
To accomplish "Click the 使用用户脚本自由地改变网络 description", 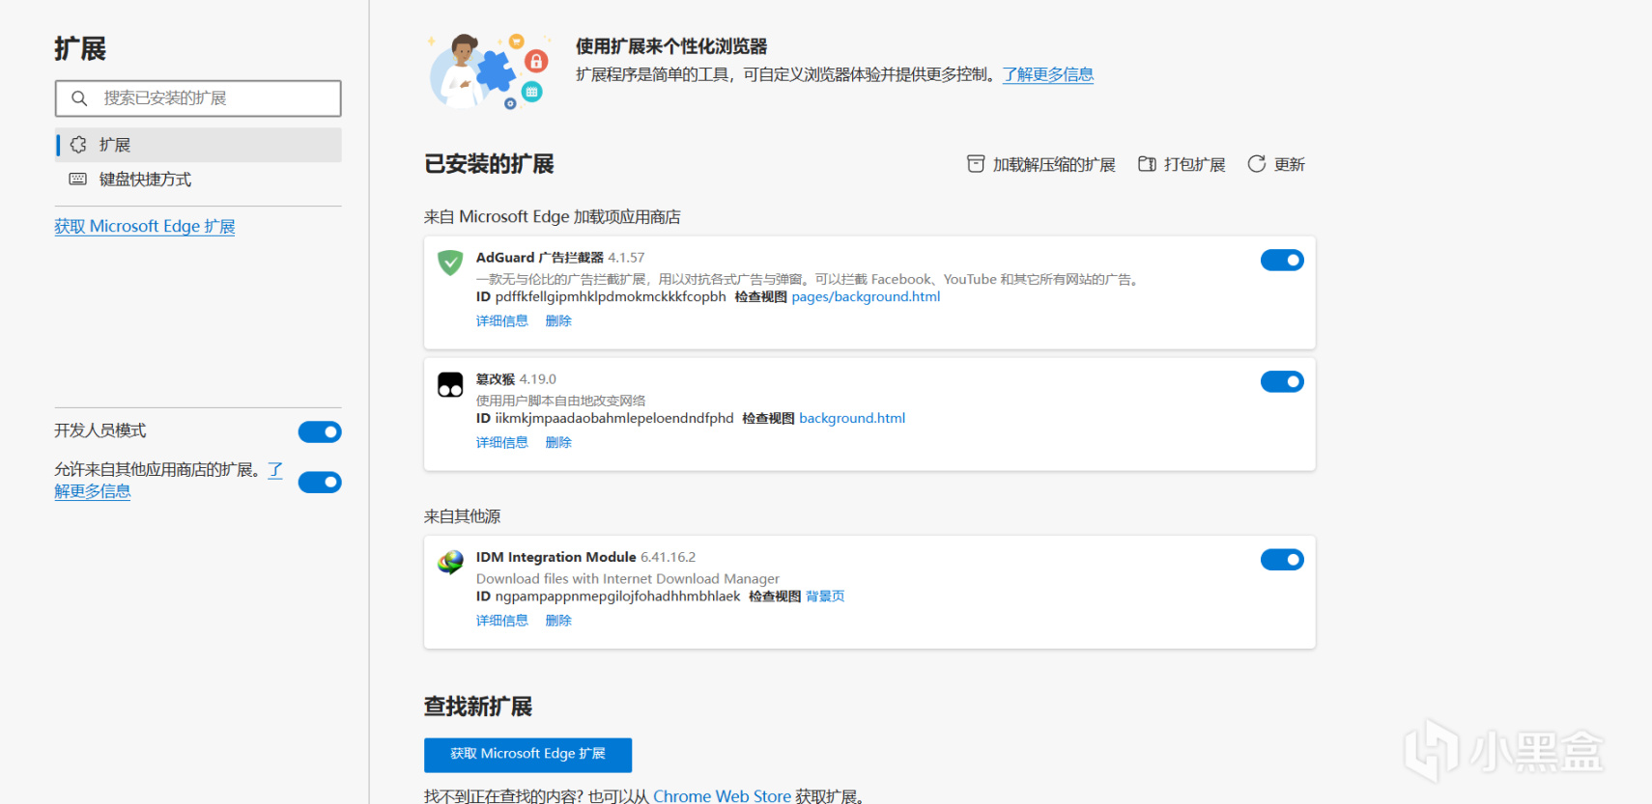I will (x=560, y=401).
